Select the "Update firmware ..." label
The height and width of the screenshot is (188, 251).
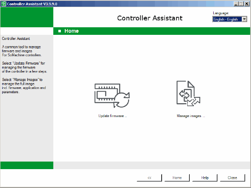[112, 116]
